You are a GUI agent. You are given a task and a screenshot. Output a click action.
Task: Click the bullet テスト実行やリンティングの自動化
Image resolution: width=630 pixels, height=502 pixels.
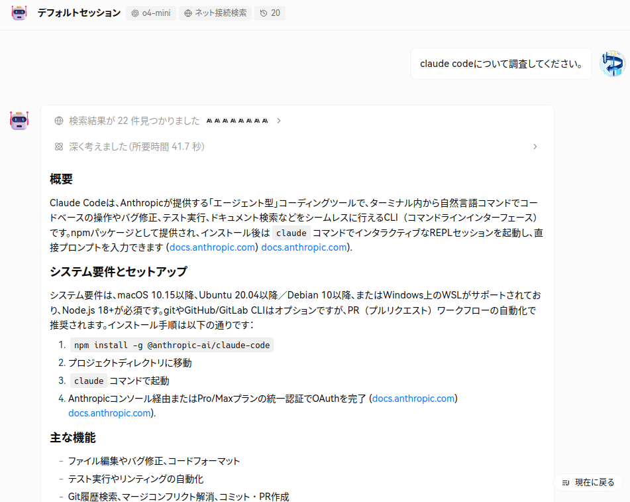point(136,479)
